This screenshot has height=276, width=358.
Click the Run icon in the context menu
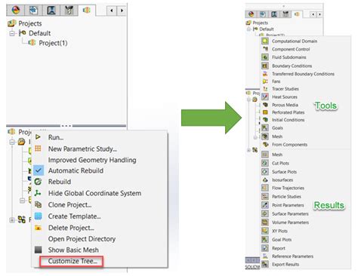[x=38, y=137]
